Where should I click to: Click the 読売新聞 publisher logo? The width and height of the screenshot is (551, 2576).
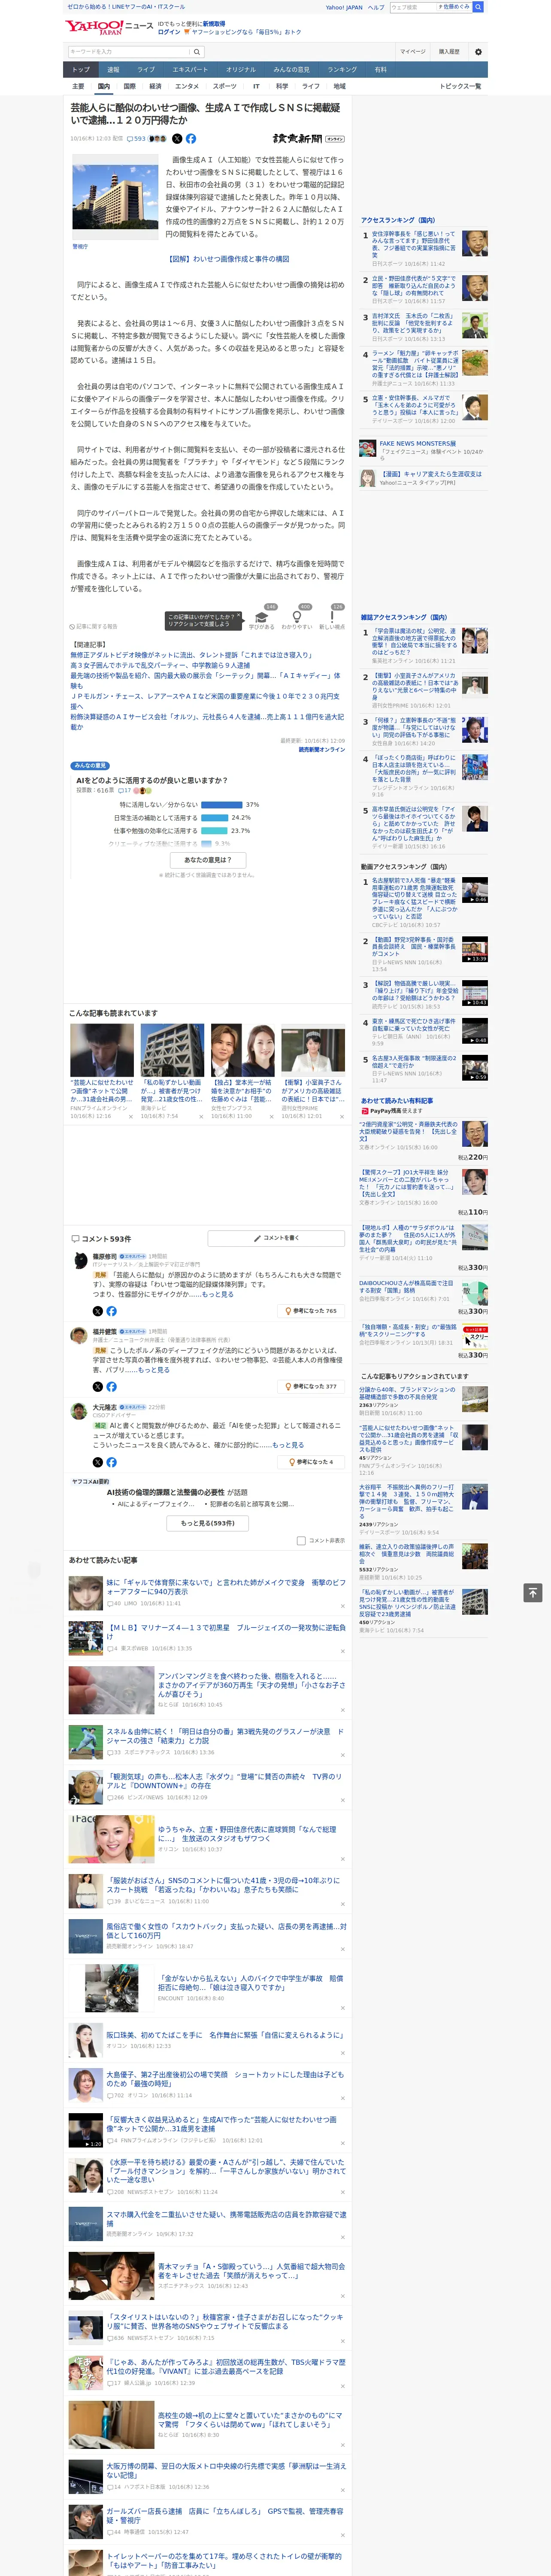[308, 139]
